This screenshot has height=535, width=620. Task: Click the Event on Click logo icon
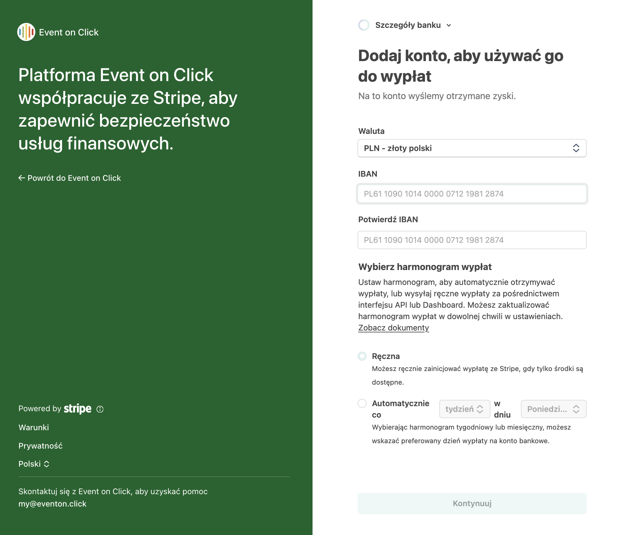26,32
